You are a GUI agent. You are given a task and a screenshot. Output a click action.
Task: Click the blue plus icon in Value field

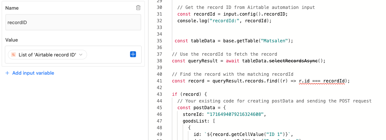[x=133, y=54]
